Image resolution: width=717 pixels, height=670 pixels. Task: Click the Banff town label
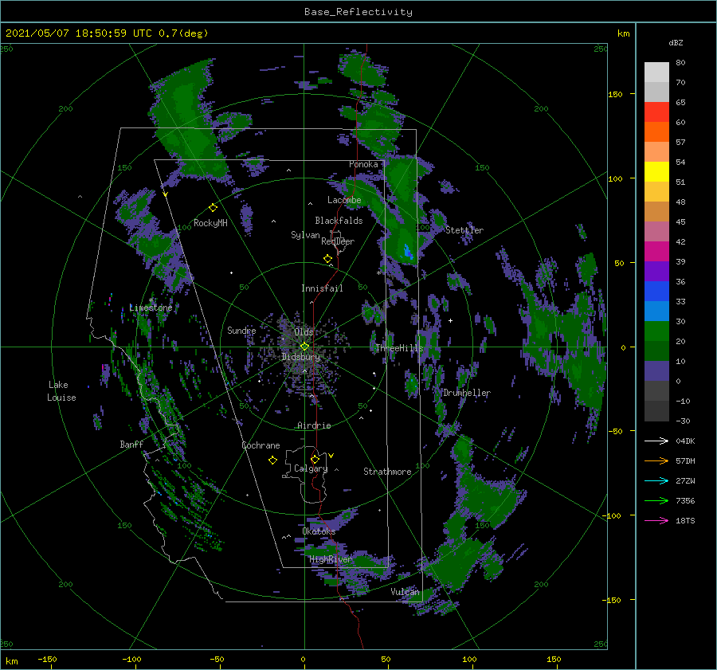131,444
